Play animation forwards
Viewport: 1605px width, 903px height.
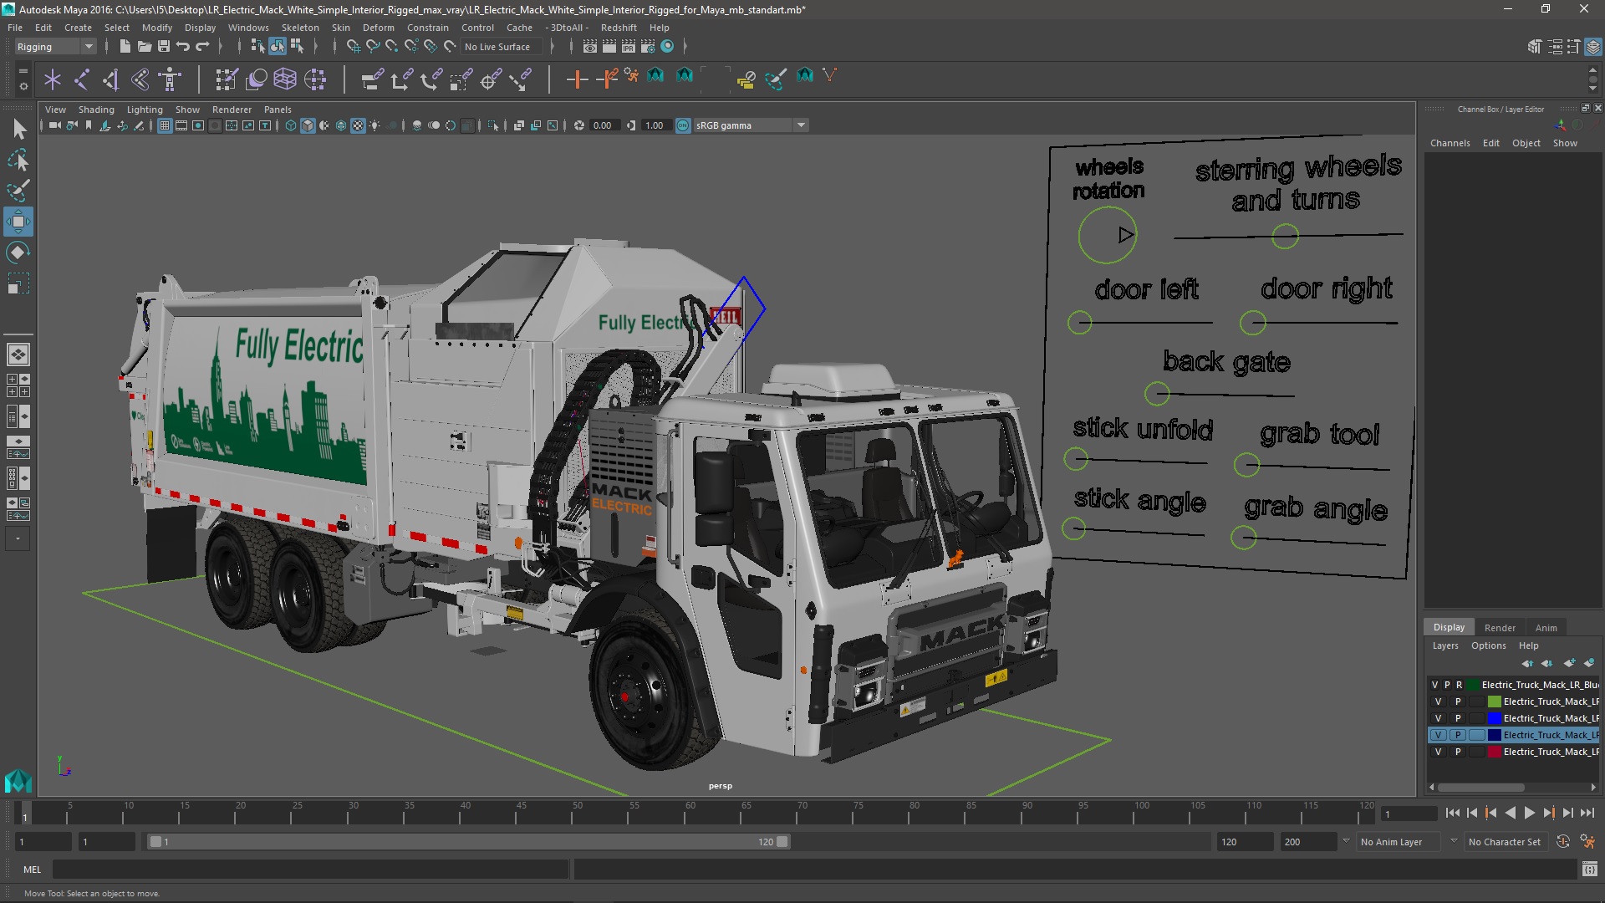pos(1529,813)
